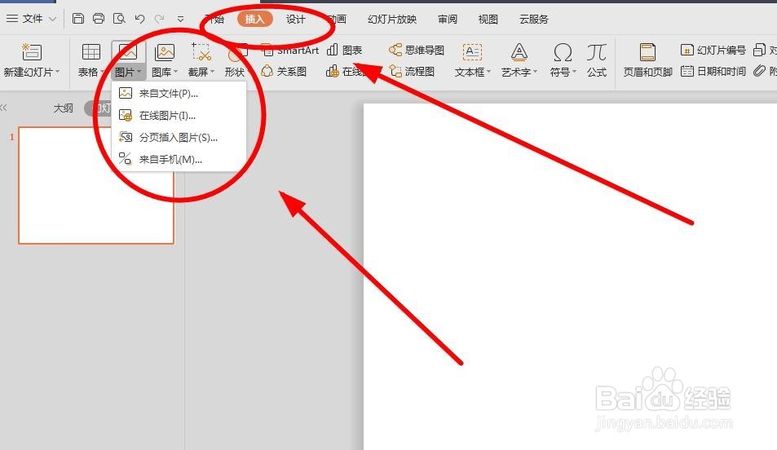The height and width of the screenshot is (450, 777).
Task: Expand the 艺术字 dropdown arrow
Action: (535, 72)
